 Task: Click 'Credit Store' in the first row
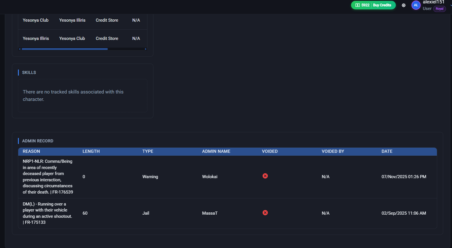tap(107, 20)
